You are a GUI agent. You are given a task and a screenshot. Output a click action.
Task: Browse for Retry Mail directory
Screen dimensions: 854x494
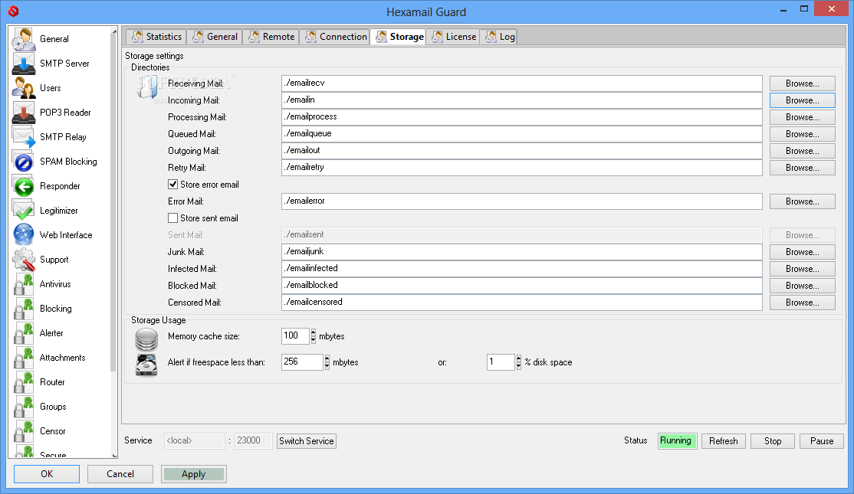(x=803, y=168)
